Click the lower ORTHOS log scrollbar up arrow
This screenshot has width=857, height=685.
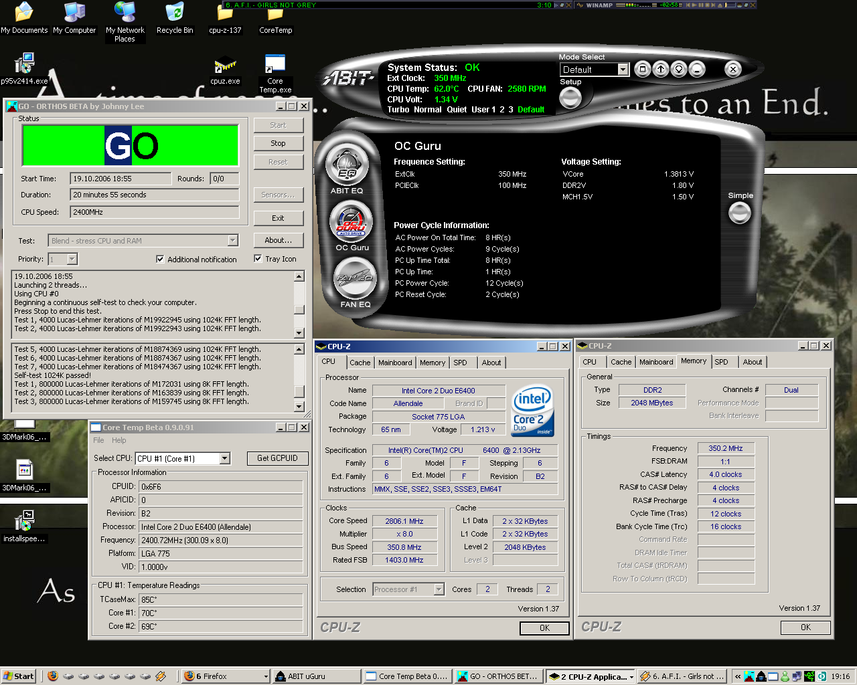pos(299,349)
